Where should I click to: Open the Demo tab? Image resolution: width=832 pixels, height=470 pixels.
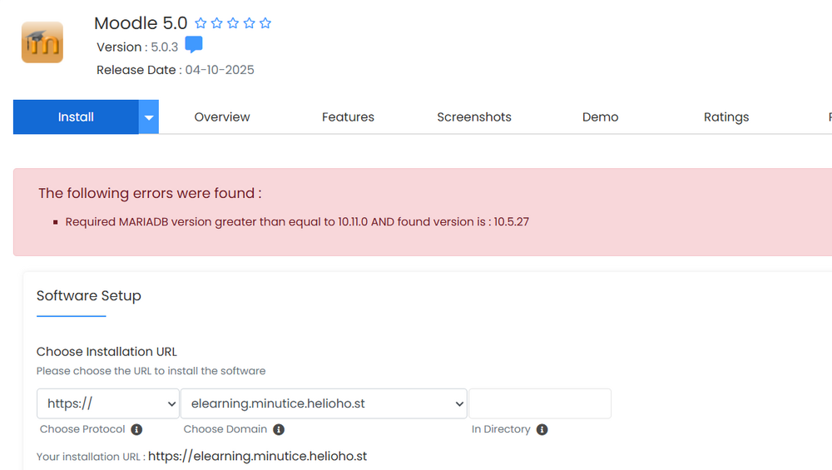(x=600, y=117)
